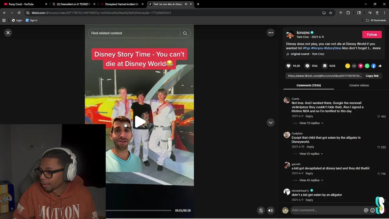Go to next video with down chevron
389x219 pixels.
(x=270, y=122)
